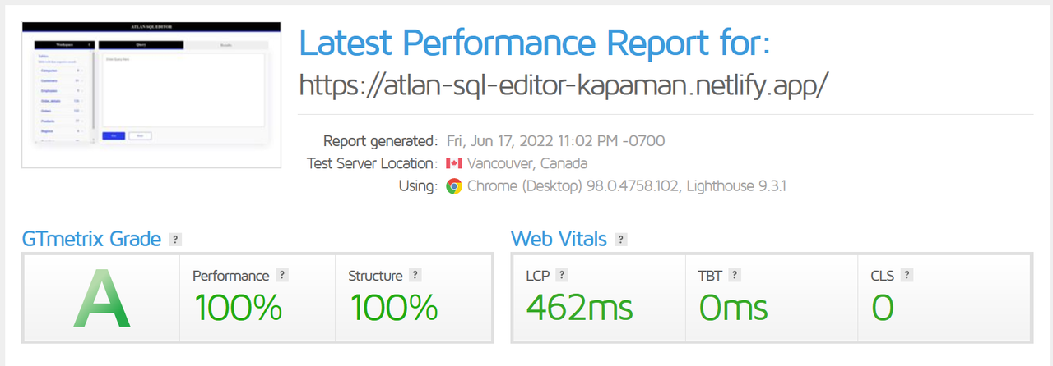Click the 'CLS' label

pos(883,276)
